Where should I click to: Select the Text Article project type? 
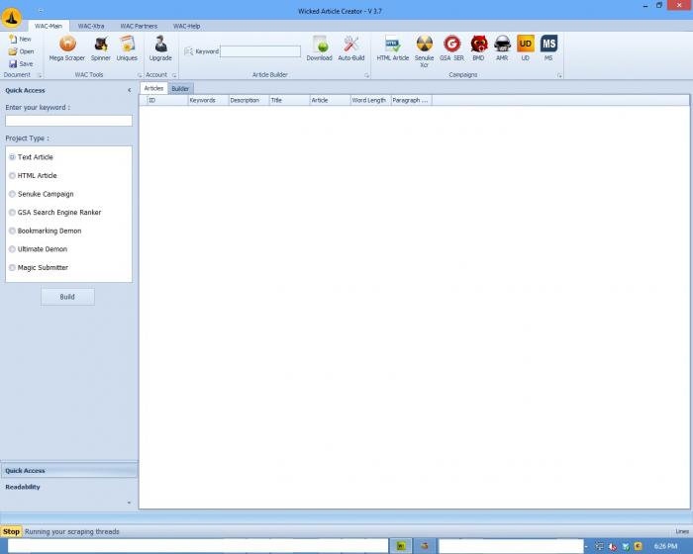(x=31, y=157)
